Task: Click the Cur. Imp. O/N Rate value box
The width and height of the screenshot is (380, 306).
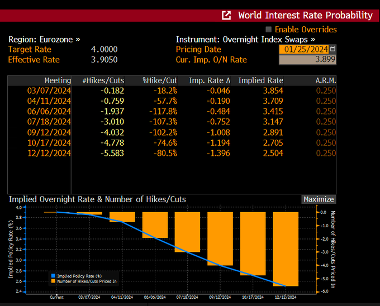Action: pyautogui.click(x=307, y=60)
